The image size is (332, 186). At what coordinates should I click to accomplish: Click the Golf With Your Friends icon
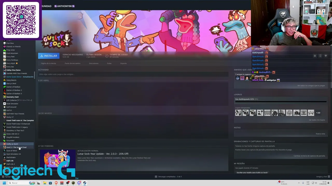pos(4,114)
